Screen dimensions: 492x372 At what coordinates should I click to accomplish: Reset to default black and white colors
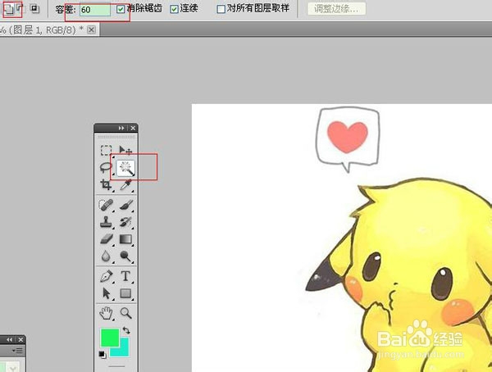tap(102, 355)
